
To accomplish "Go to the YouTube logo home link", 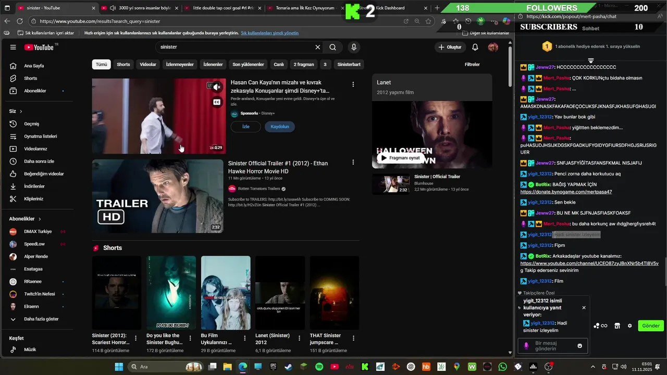I will (x=39, y=47).
